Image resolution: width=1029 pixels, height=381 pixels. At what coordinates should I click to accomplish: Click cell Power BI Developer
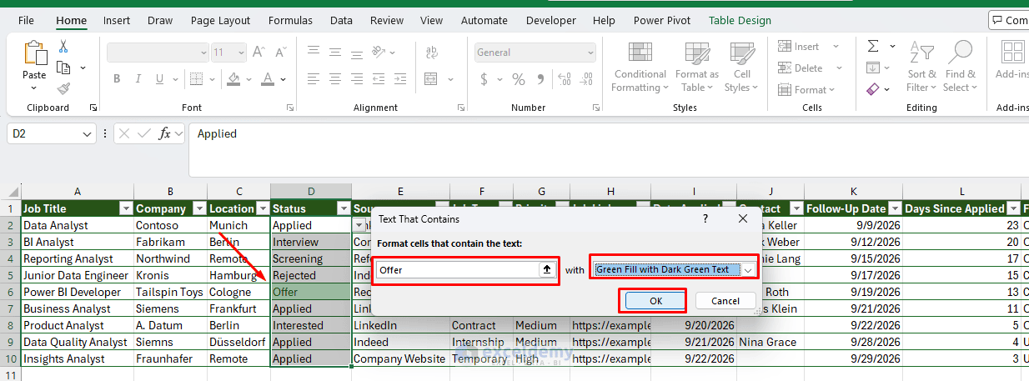click(78, 292)
